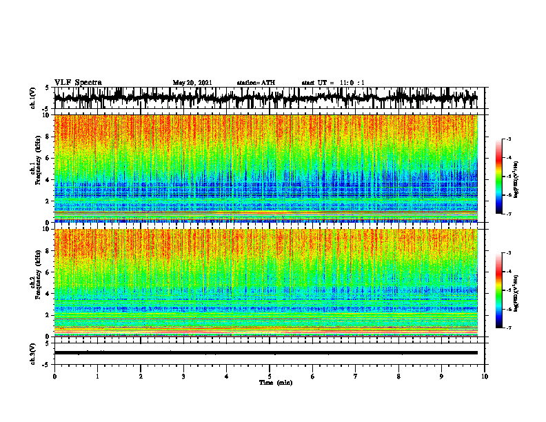Image resolution: width=546 pixels, height=422 pixels.
Task: Click the ch.1 color bar log(PSD) label
Action: [516, 180]
